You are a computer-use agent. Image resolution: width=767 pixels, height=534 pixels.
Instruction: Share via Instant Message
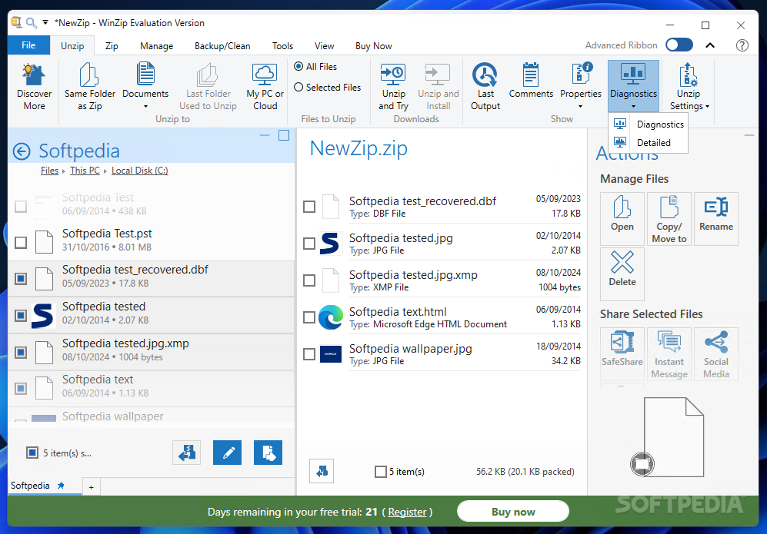pyautogui.click(x=669, y=353)
